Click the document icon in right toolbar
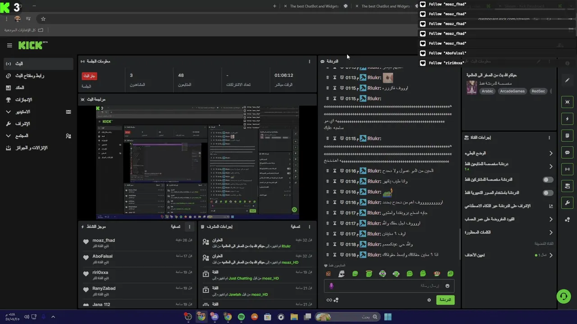Screen dimensions: 577x324 tap(568, 135)
